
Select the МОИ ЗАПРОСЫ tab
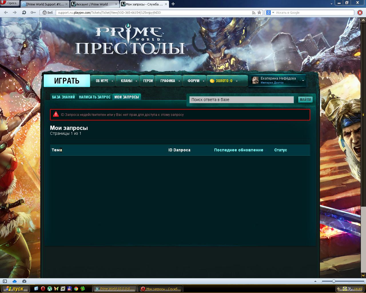click(x=127, y=97)
